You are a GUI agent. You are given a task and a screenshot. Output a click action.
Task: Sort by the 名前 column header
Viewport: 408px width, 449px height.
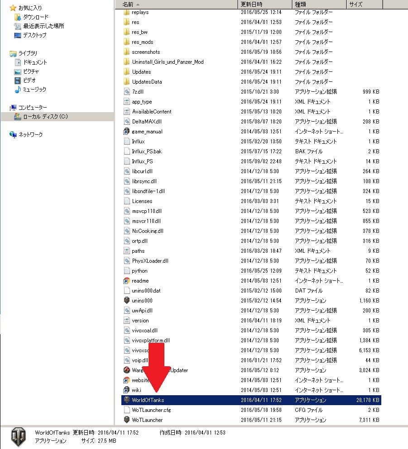click(x=176, y=4)
